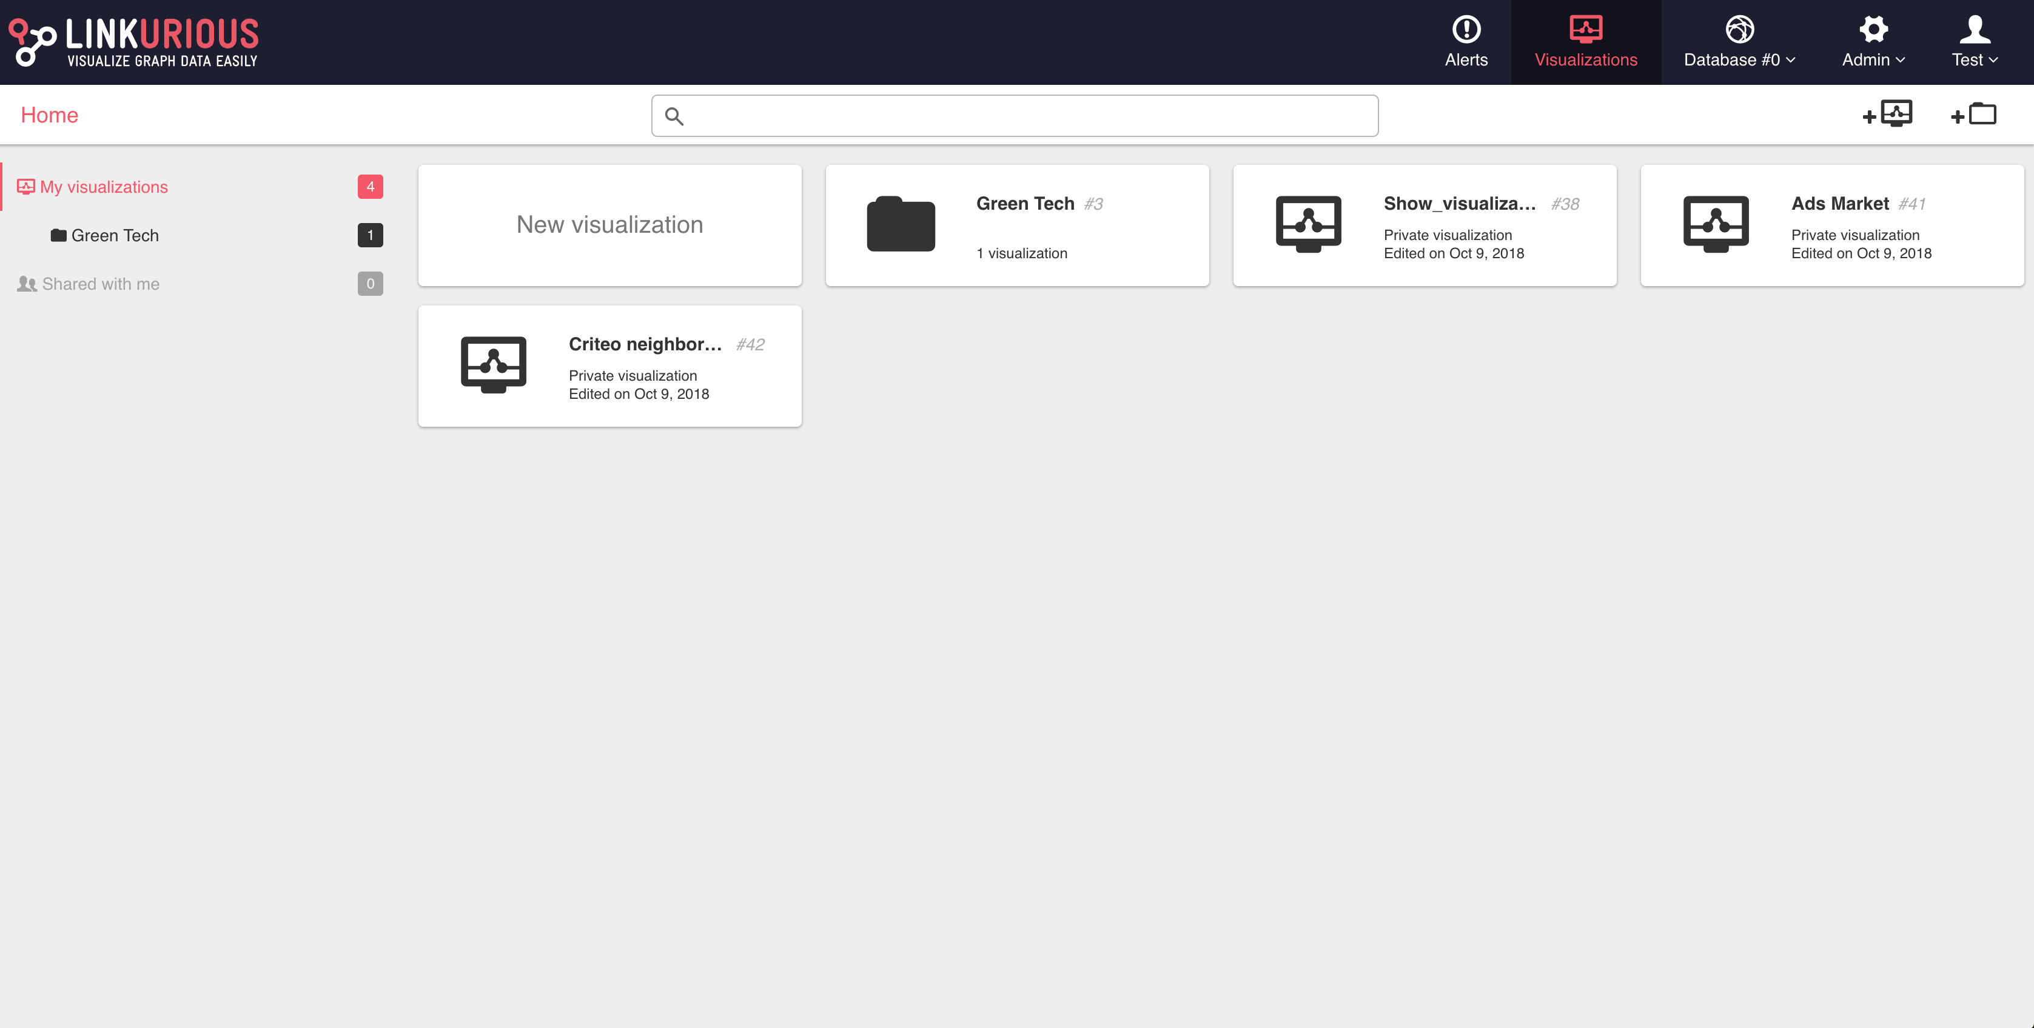Click the Shared with me badge 0
Viewport: 2034px width, 1028px height.
[371, 284]
